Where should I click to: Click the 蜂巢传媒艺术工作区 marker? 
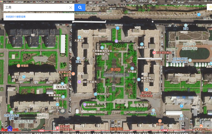click(x=139, y=80)
